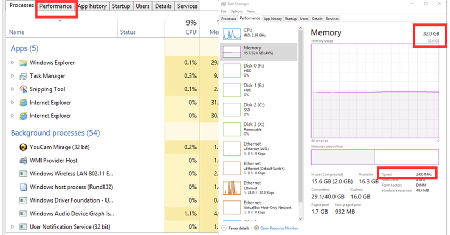Select the CPU usage graph thumbnail

[x=232, y=33]
